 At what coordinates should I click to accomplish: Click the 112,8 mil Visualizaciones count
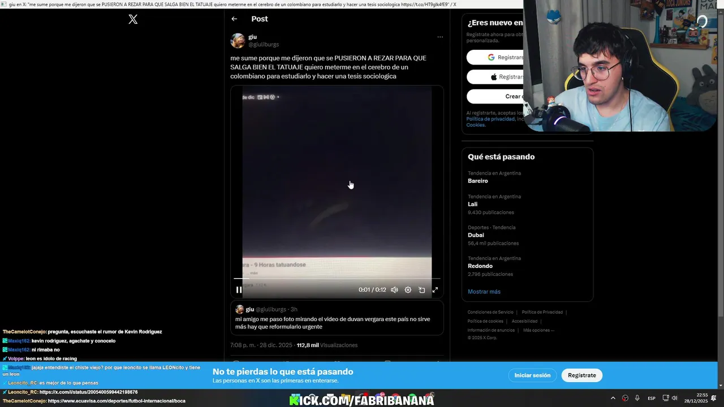[327, 345]
